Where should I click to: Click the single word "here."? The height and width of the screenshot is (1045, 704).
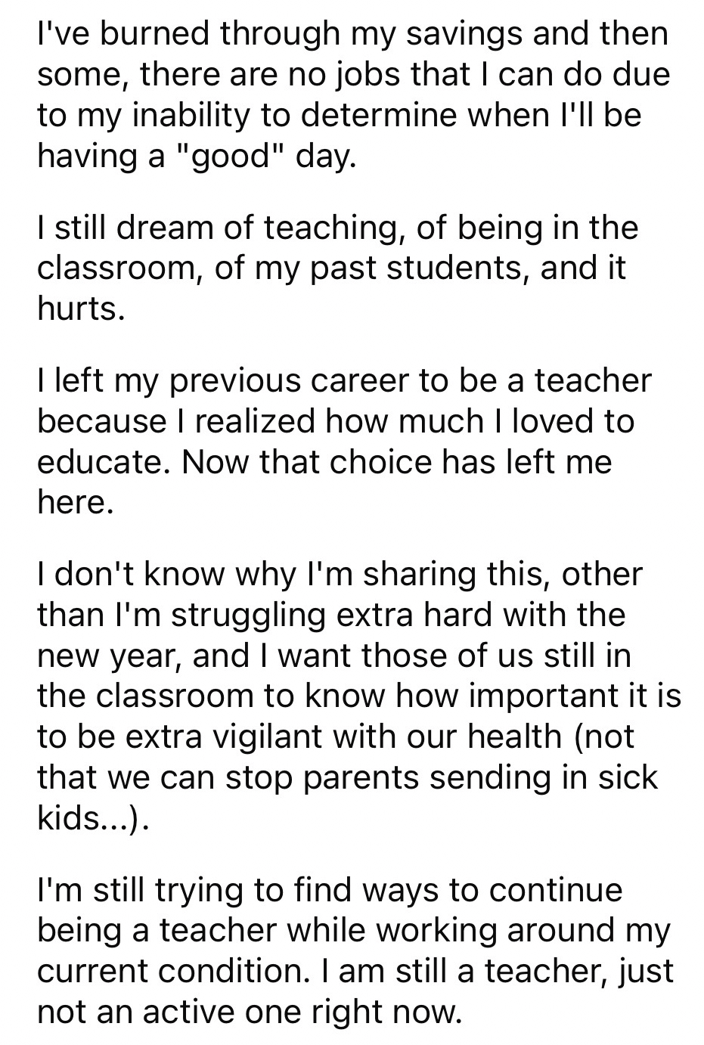click(x=76, y=502)
